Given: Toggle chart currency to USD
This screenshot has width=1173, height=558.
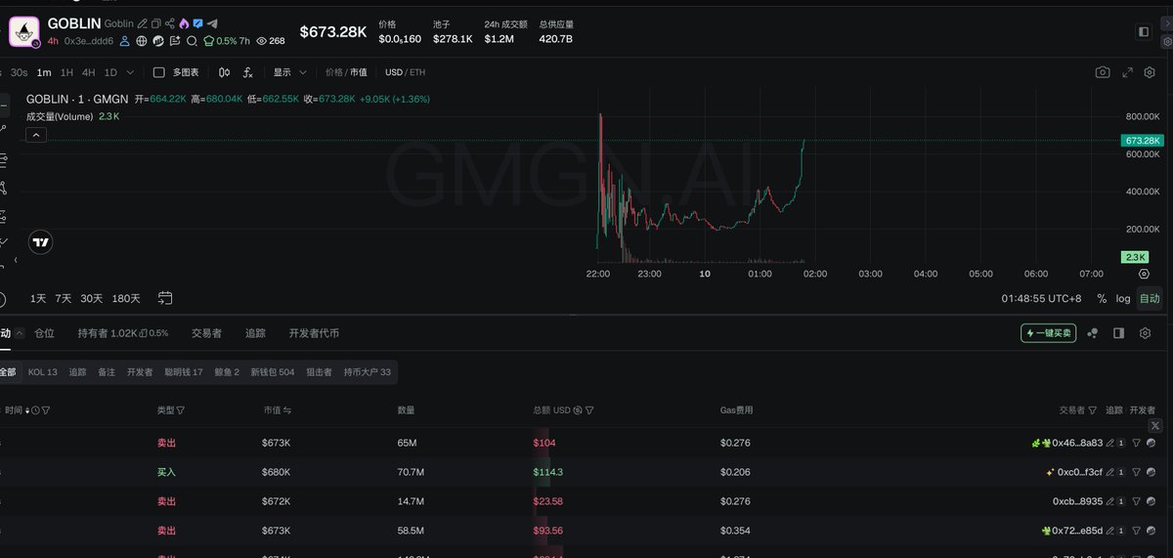Looking at the screenshot, I should point(394,72).
